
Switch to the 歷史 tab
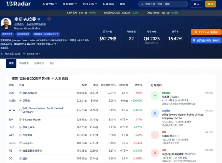[52, 63]
